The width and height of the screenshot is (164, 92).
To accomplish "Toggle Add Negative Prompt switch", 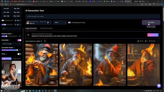I will click(x=70, y=22).
